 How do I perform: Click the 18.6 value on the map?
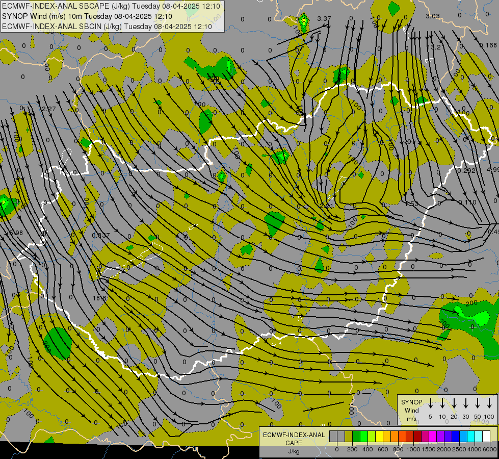tap(99, 298)
